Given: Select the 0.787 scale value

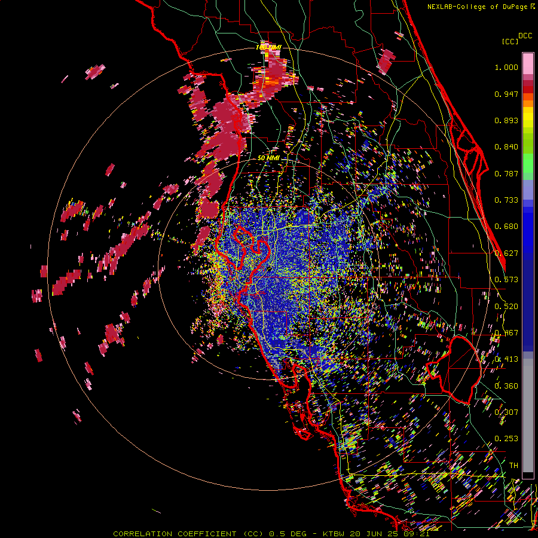Looking at the screenshot, I should pyautogui.click(x=506, y=173).
